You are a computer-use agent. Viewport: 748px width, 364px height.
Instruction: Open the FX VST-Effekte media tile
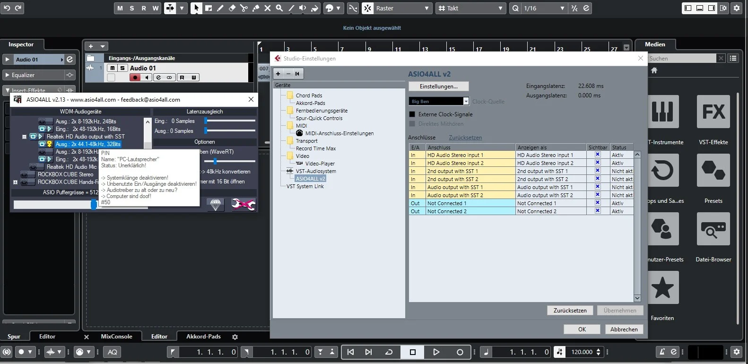click(x=713, y=112)
